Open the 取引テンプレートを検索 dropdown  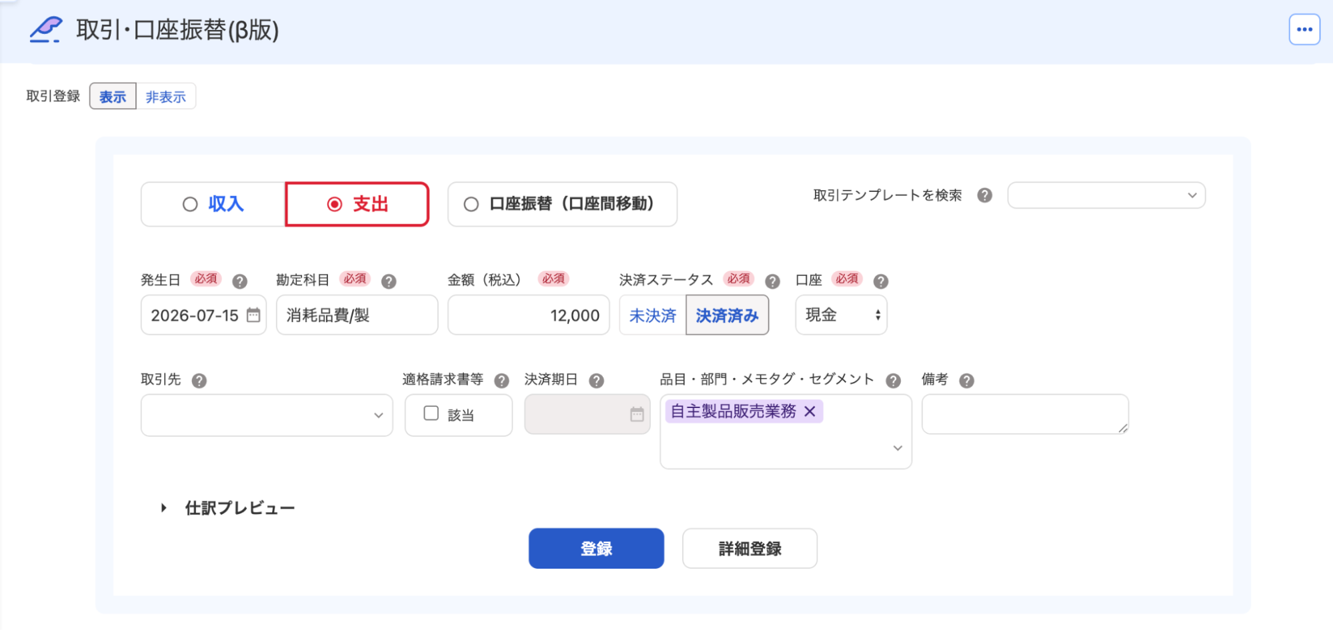point(1106,195)
